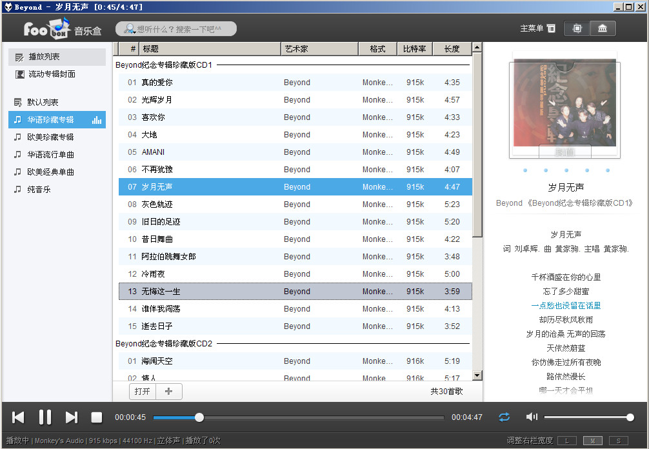649x449 pixels.
Task: Click the playlist scrollbar up arrow
Action: pyautogui.click(x=477, y=47)
